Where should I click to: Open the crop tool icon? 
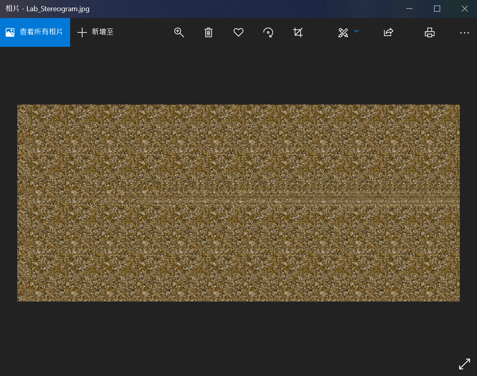298,32
